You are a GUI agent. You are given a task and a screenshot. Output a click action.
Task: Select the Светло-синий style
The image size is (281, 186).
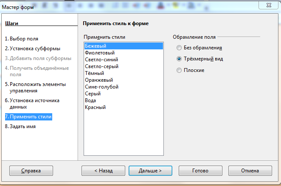pyautogui.click(x=124, y=60)
